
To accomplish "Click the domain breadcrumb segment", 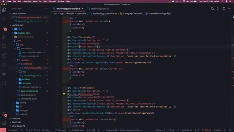I will [x=70, y=14].
